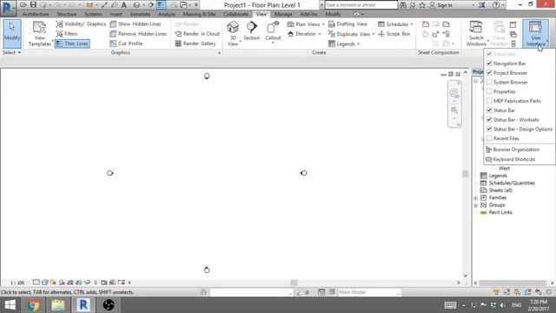The height and width of the screenshot is (313, 556).
Task: Open Windows Start menu
Action: point(10,305)
